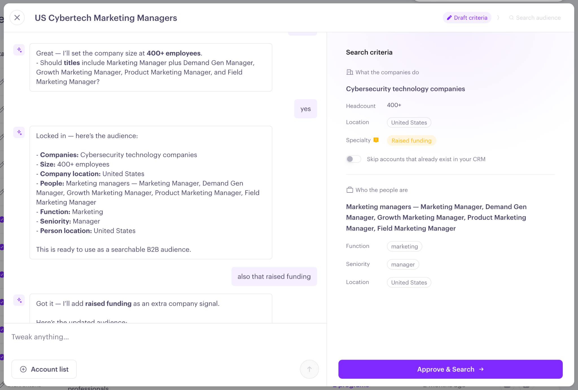Image resolution: width=578 pixels, height=390 pixels.
Task: Click the AI sparkle avatar next to Locked in message
Action: pos(19,132)
